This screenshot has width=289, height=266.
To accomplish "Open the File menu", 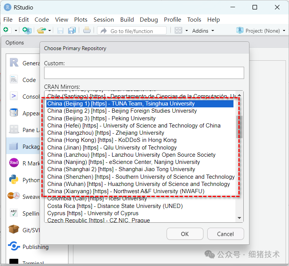I will 8,19.
